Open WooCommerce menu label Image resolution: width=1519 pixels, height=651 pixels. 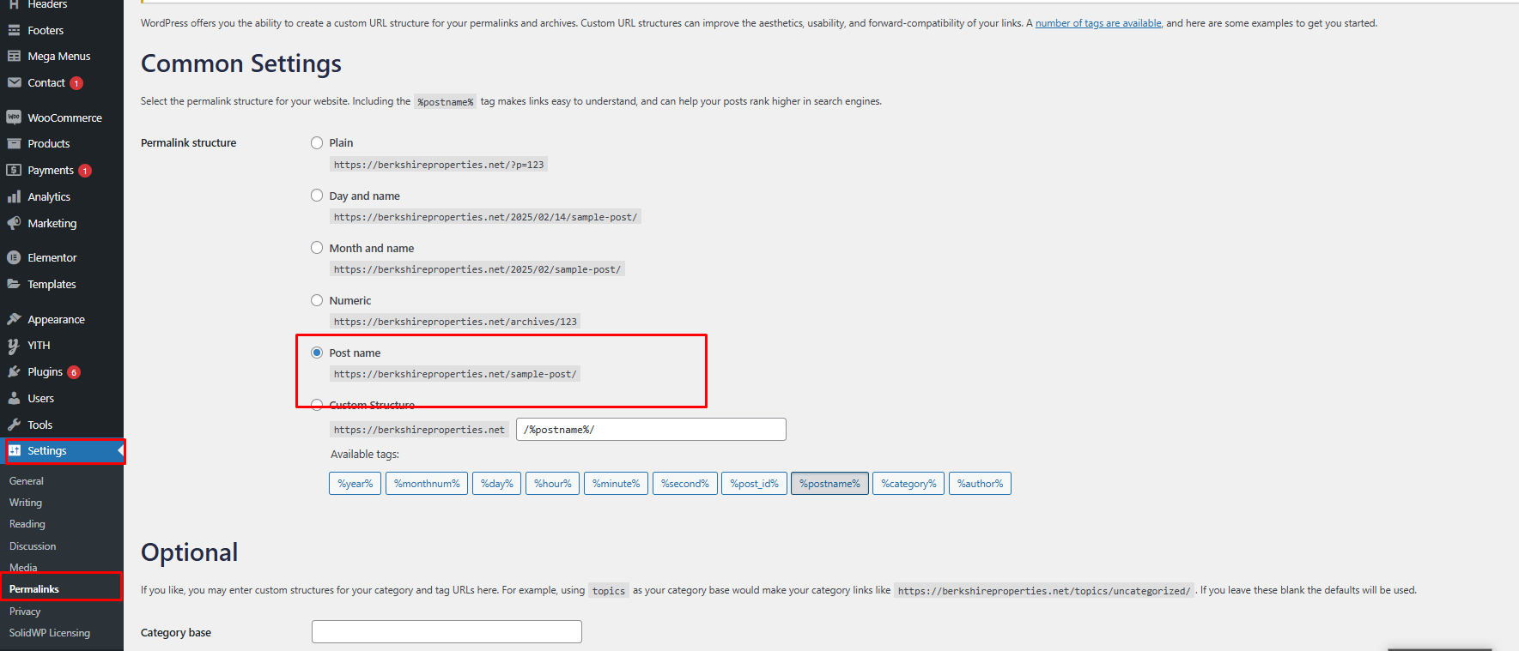[64, 118]
